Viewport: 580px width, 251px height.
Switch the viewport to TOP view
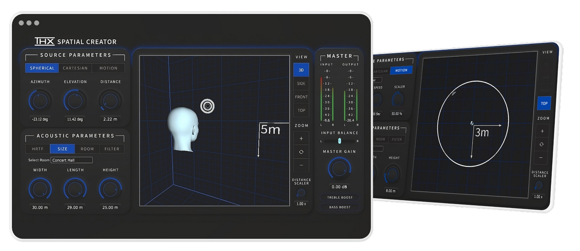click(x=301, y=110)
